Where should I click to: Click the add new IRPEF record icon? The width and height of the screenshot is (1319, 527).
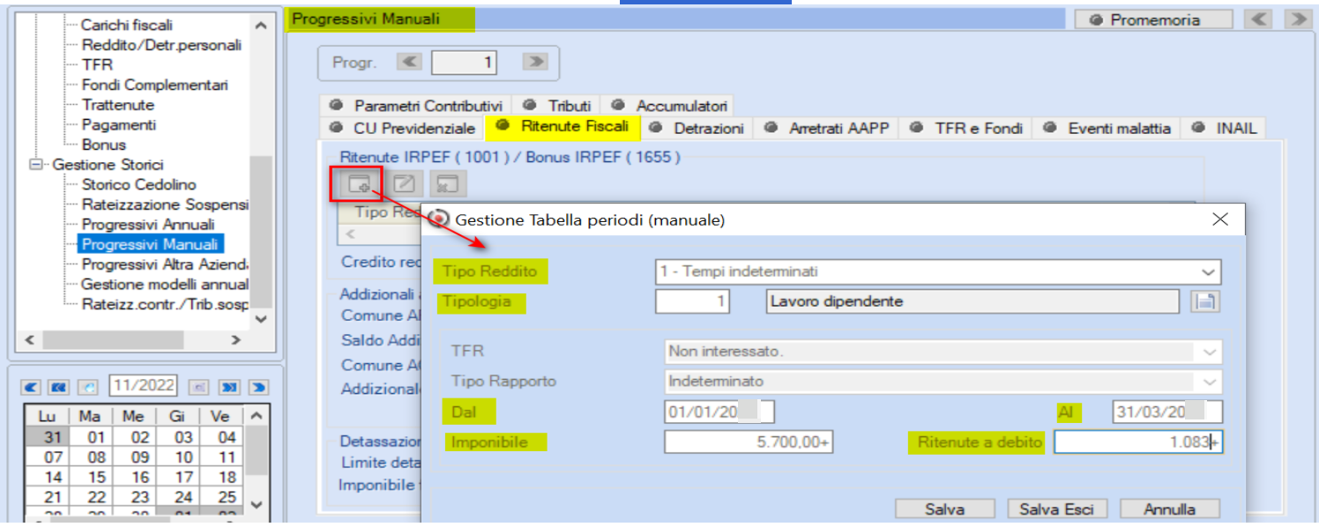tap(358, 183)
